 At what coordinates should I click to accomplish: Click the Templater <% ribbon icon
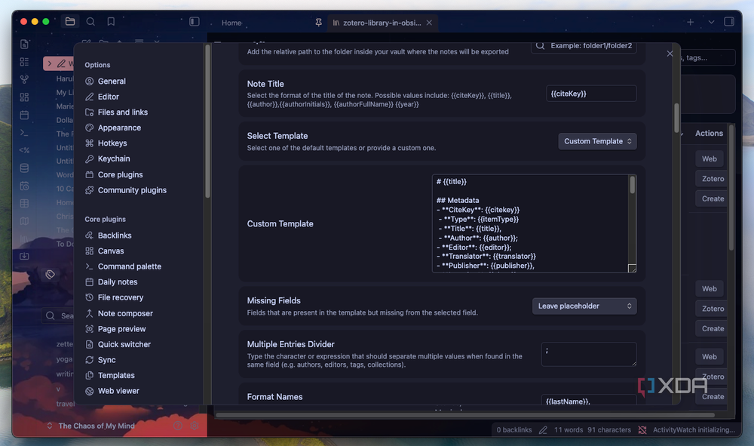pos(25,150)
